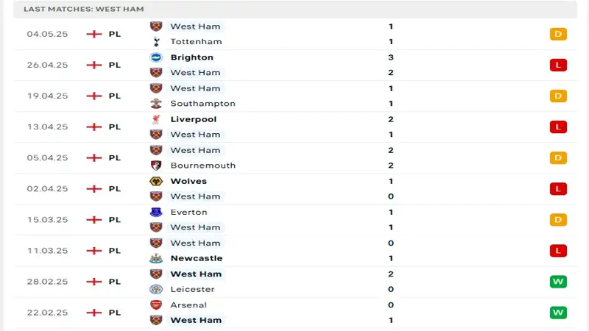Viewport: 589px width, 331px height.
Task: Click the Everton club crest icon
Action: pos(155,212)
